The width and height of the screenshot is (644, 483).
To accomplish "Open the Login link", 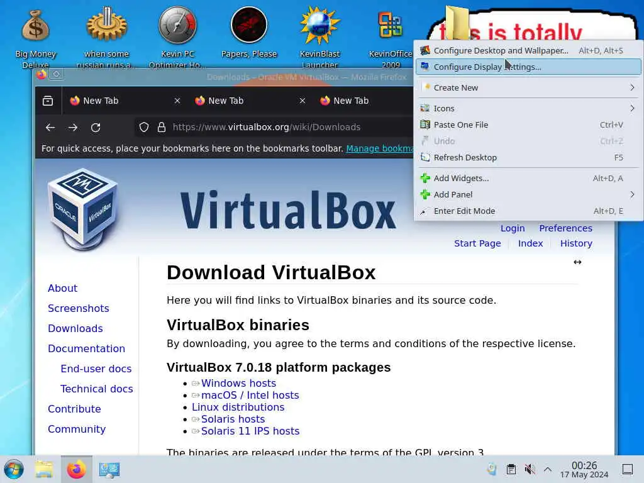I will (x=513, y=228).
